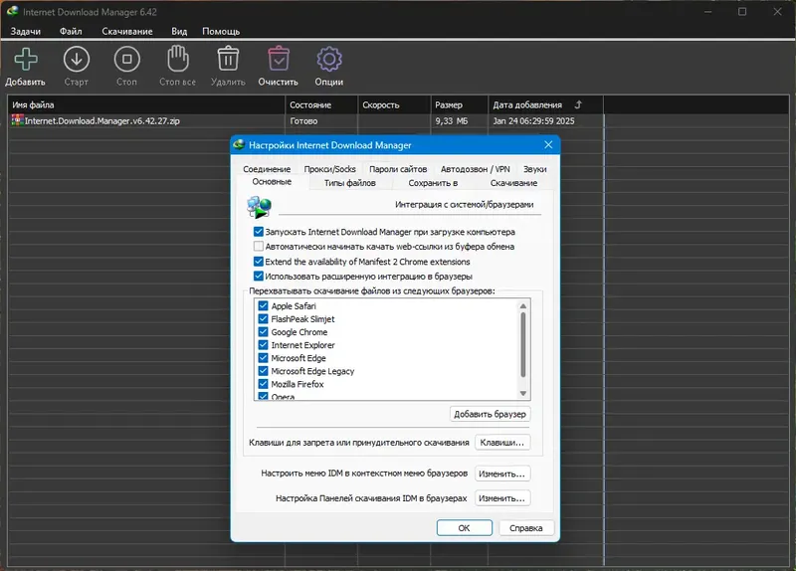Click the Удалить trash icon
The height and width of the screenshot is (571, 796).
point(228,59)
